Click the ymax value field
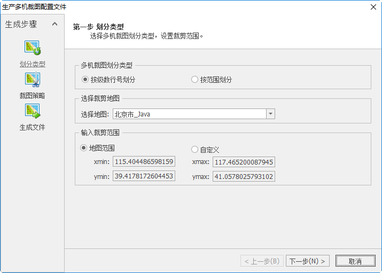382x273 pixels. [244, 176]
